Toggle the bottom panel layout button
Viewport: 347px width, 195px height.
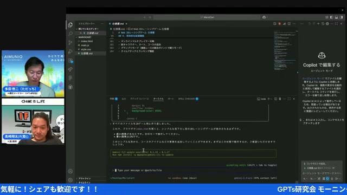click(x=336, y=17)
